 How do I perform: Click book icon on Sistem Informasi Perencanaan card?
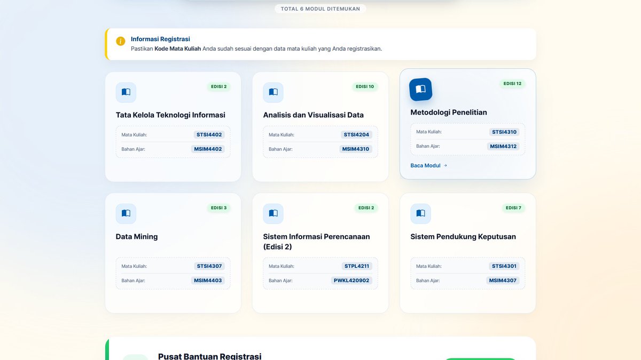(273, 214)
